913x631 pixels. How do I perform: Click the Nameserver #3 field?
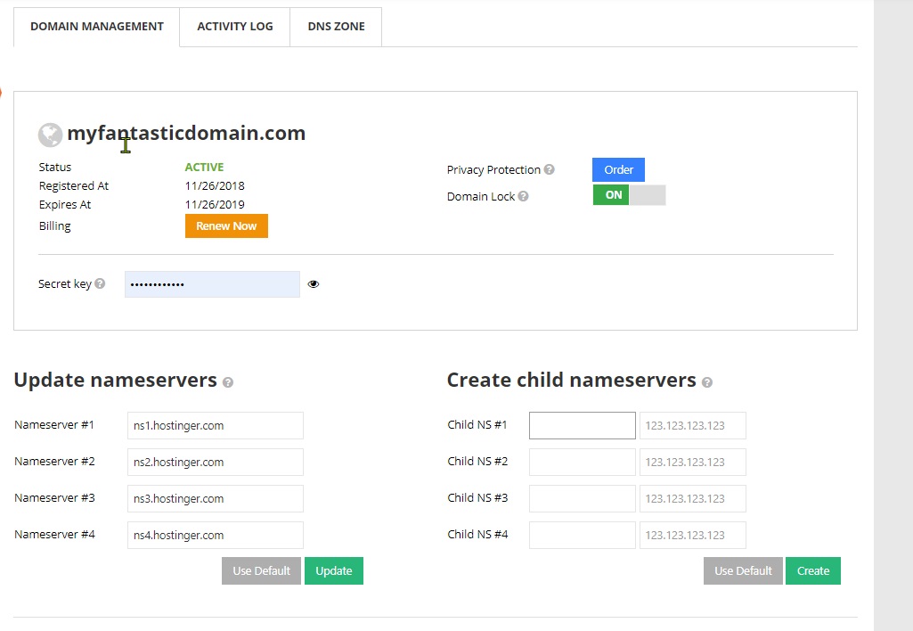coord(216,499)
